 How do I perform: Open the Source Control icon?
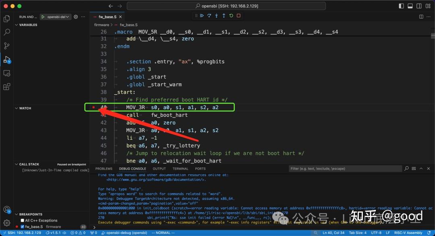click(x=6, y=47)
